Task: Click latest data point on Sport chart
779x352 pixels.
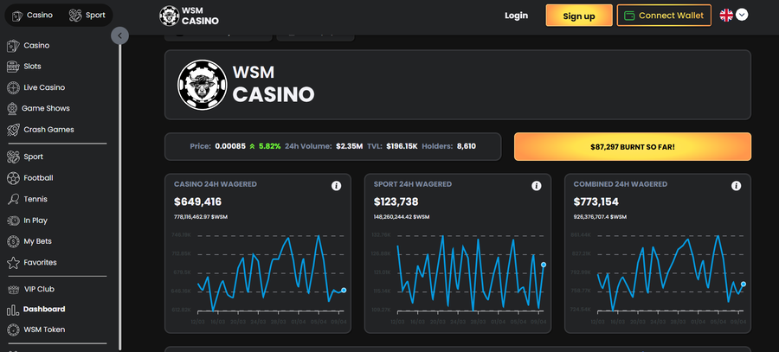Action: [x=544, y=265]
